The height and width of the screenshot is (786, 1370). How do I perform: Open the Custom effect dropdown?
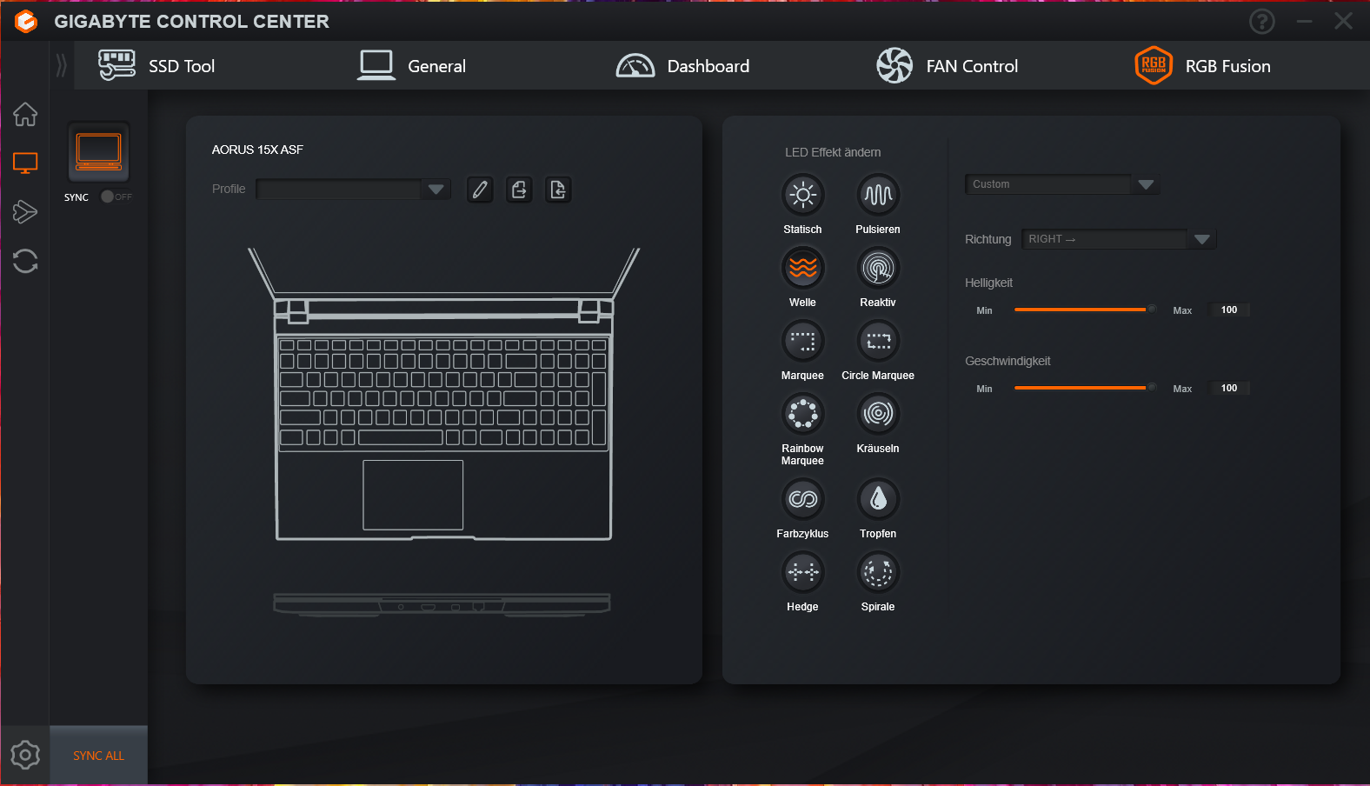(x=1062, y=184)
